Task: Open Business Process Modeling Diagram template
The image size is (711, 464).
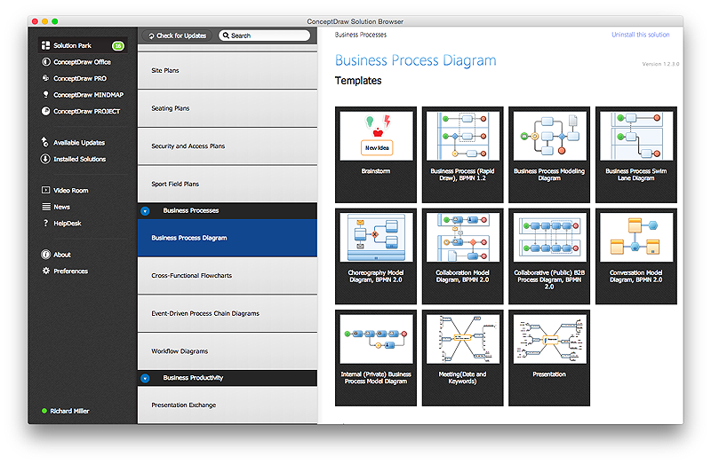Action: pyautogui.click(x=549, y=154)
